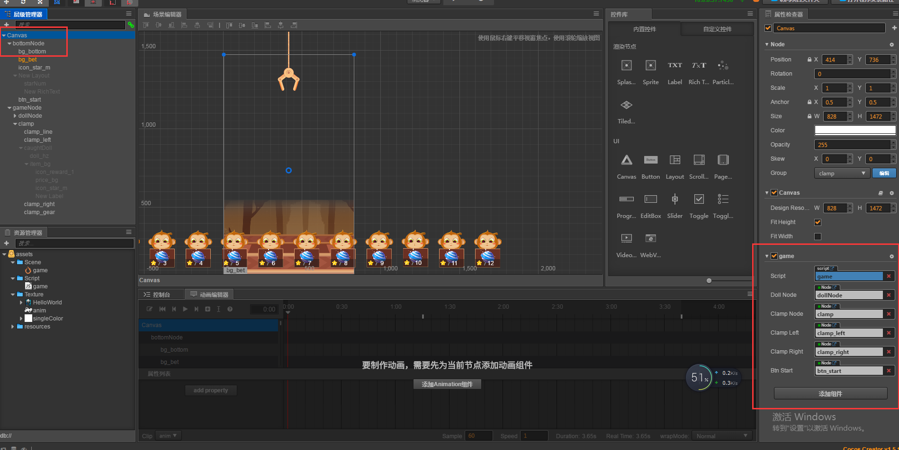Pick the Particle system widget icon
899x450 pixels.
(x=723, y=66)
